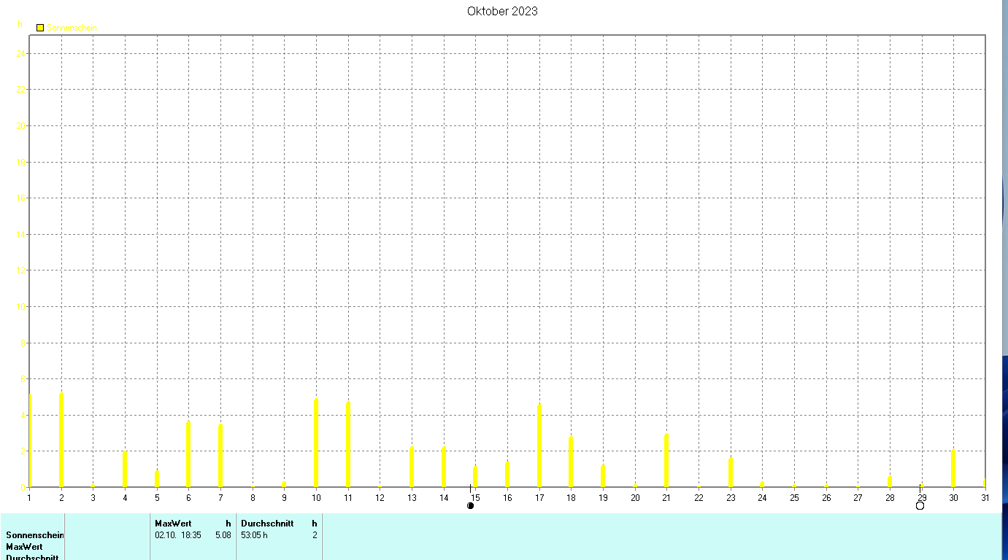Viewport: 1008px width, 560px height.
Task: Click x-axis day label 3
Action: point(93,498)
